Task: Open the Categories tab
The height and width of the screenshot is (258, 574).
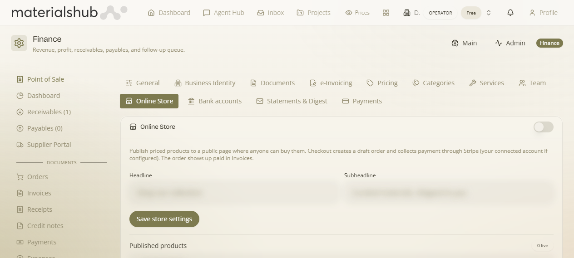Action: pos(434,83)
